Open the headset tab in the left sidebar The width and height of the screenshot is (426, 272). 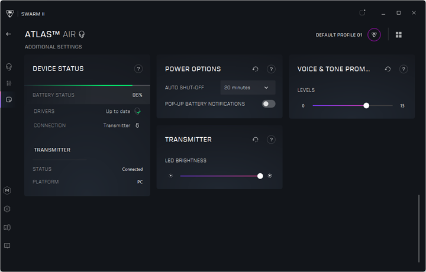pyautogui.click(x=8, y=66)
